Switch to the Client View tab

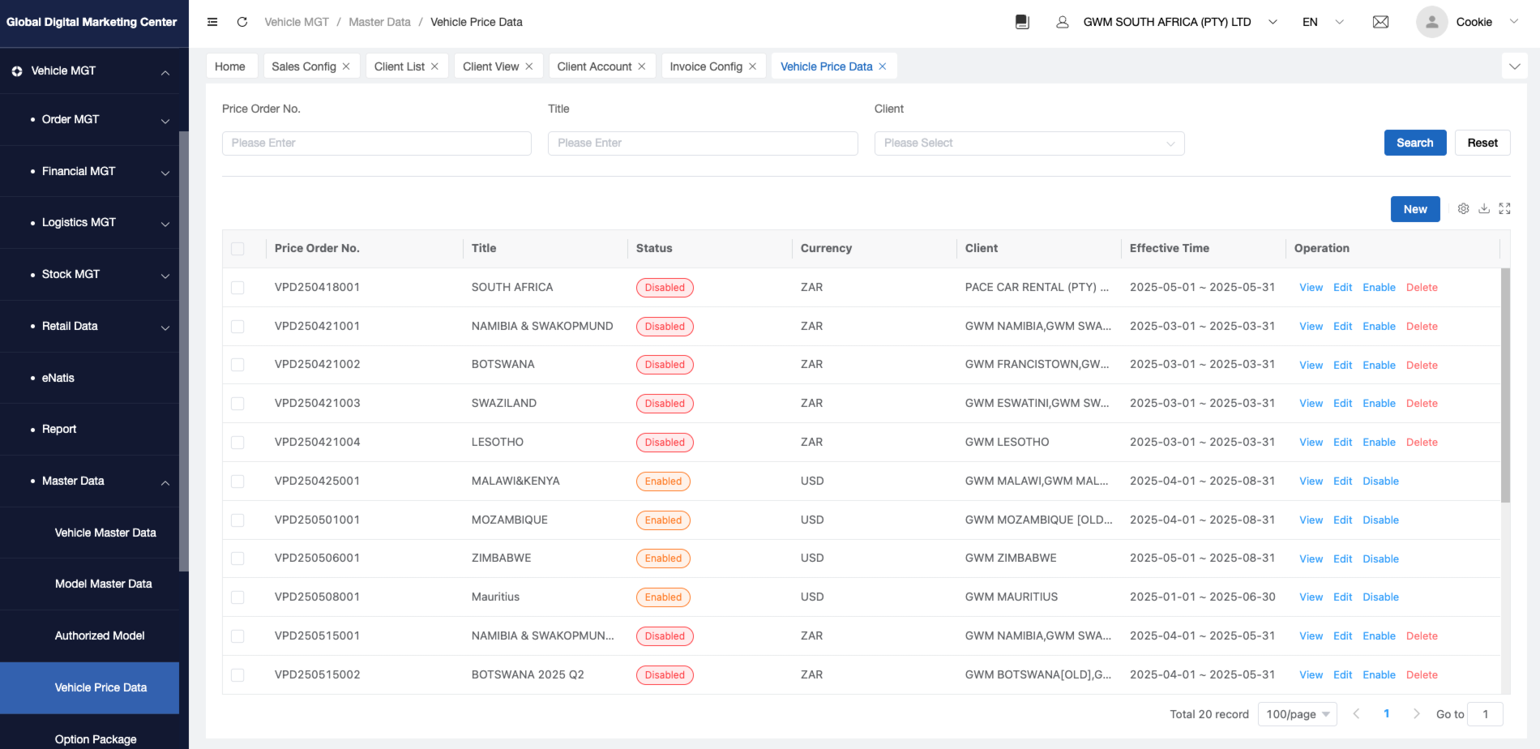(x=490, y=66)
